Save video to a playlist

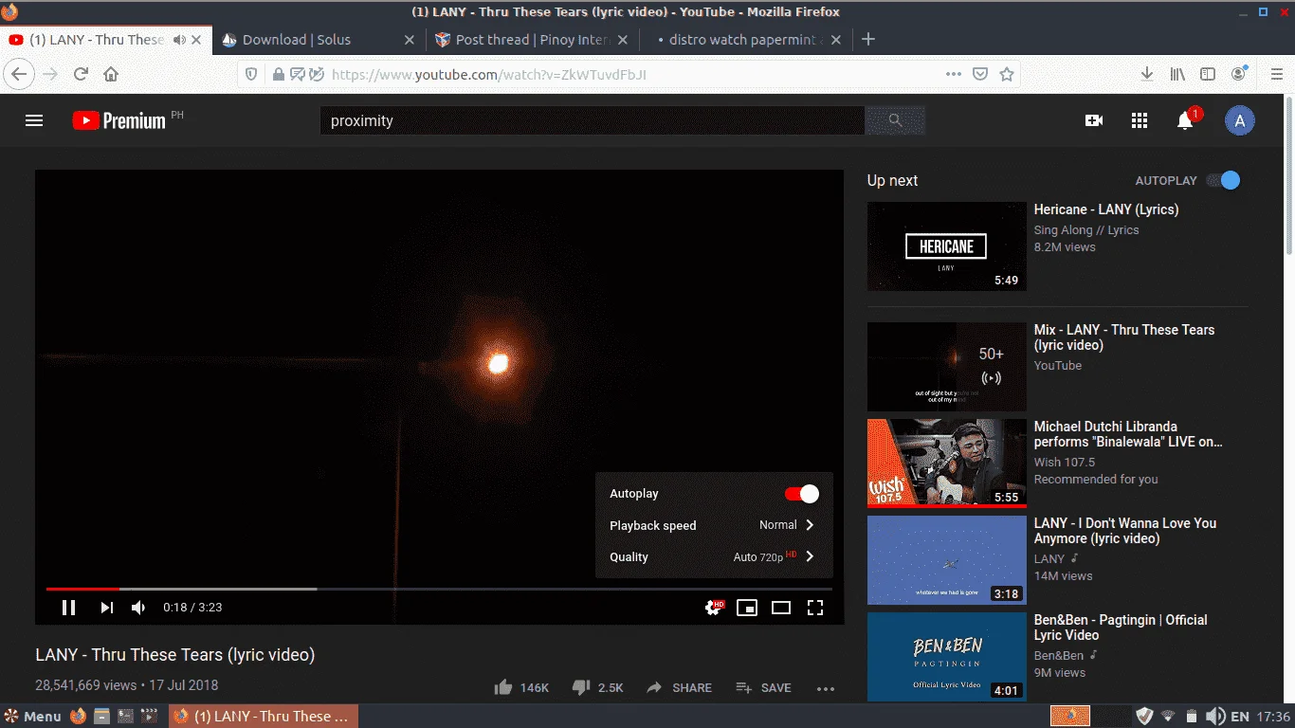(x=763, y=687)
